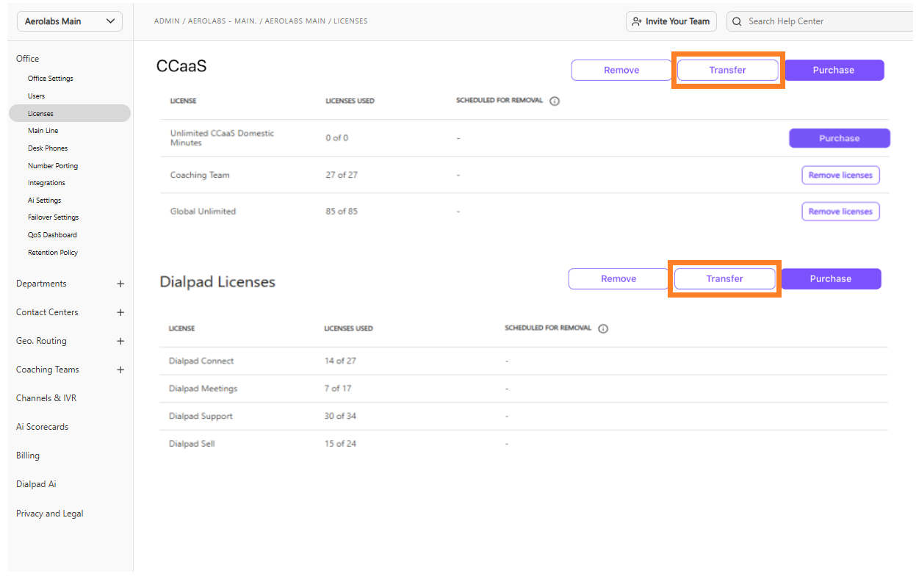Expand Coaching Teams with the plus icon

click(x=120, y=370)
